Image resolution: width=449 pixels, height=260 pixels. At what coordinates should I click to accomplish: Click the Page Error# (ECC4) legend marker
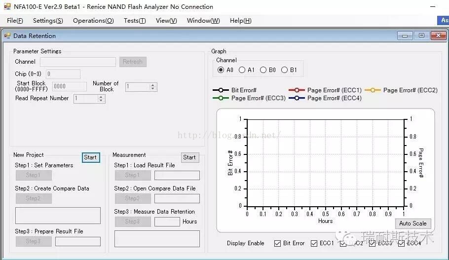tap(297, 98)
